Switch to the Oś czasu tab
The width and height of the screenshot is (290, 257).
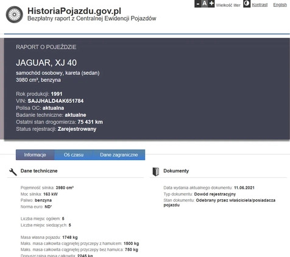tap(74, 155)
